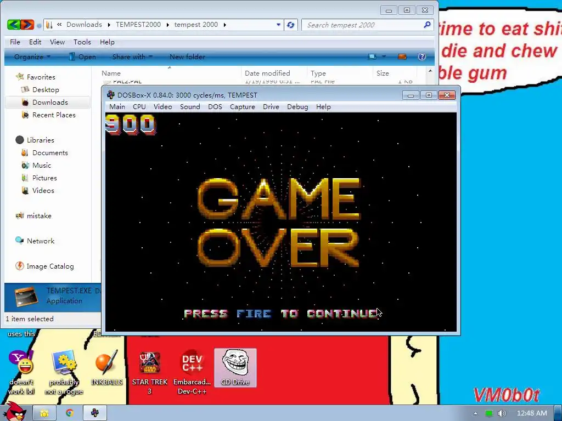Open the Explorer Edit menu
Screen dimensions: 562x421
[x=35, y=42]
